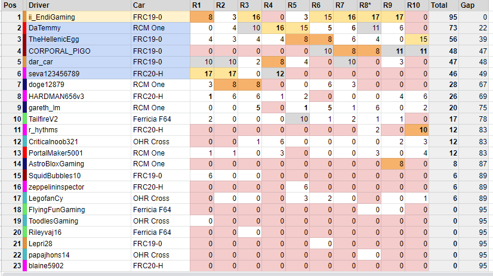Click the cyan color swatch beside Criticalnoob321
Viewport: 493px width, 276px height.
coord(24,142)
